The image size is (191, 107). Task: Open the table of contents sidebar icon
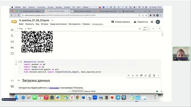tap(12, 30)
